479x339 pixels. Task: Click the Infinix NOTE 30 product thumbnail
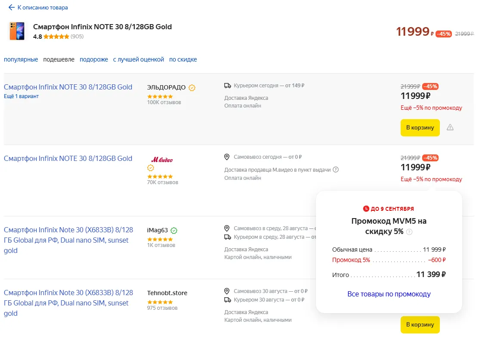(17, 31)
